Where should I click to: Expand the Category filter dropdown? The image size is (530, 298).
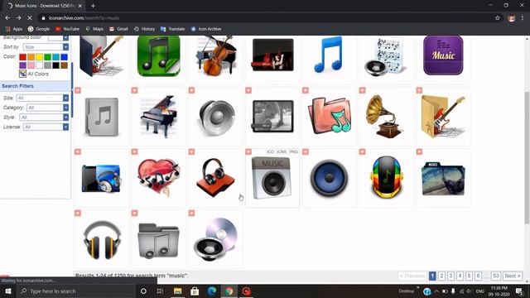48,108
